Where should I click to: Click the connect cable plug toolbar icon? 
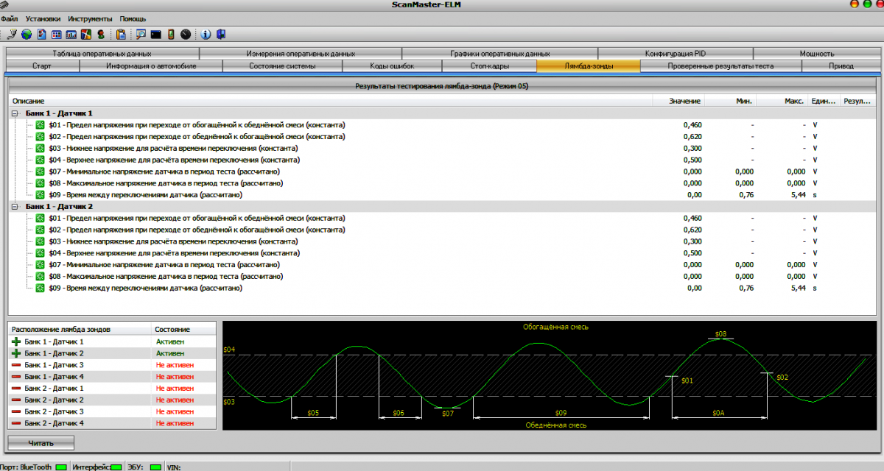pyautogui.click(x=12, y=34)
